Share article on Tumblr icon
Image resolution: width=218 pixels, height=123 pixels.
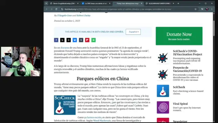[x=81, y=40]
